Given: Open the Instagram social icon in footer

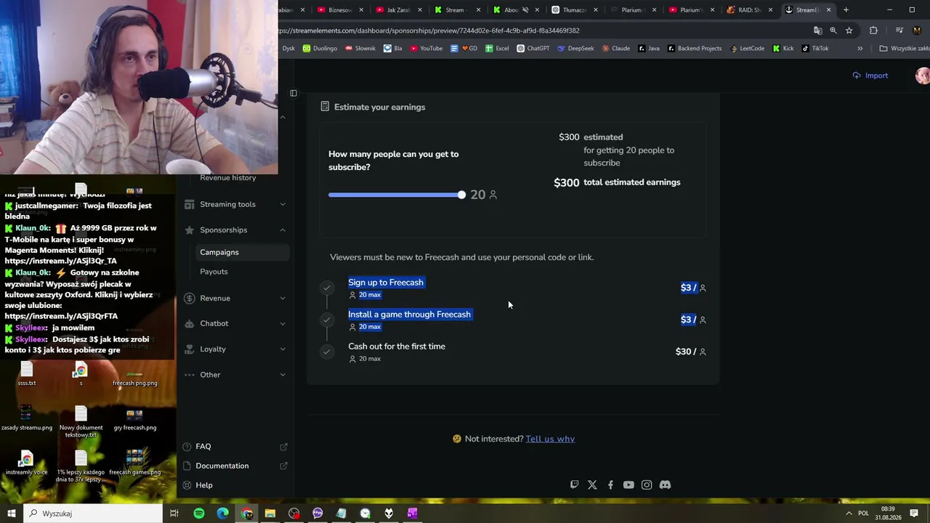Looking at the screenshot, I should coord(647,485).
